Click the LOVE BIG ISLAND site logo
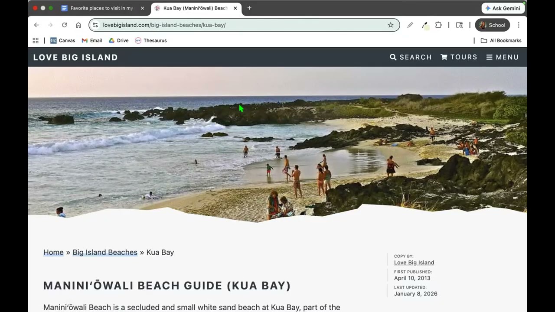The width and height of the screenshot is (555, 312). [x=75, y=57]
